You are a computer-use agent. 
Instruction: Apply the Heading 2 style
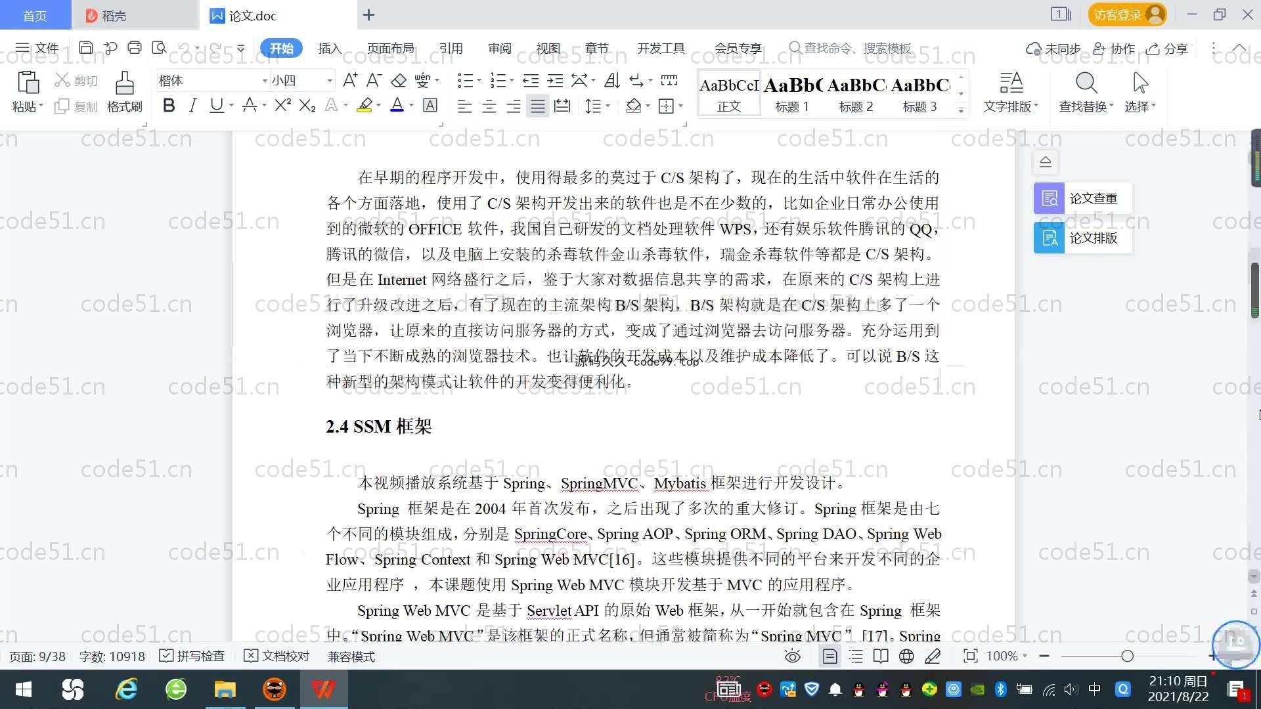[x=856, y=94]
